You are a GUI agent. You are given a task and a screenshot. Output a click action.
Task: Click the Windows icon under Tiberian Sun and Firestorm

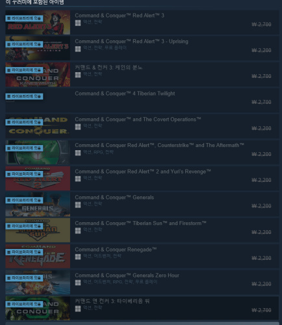(78, 231)
